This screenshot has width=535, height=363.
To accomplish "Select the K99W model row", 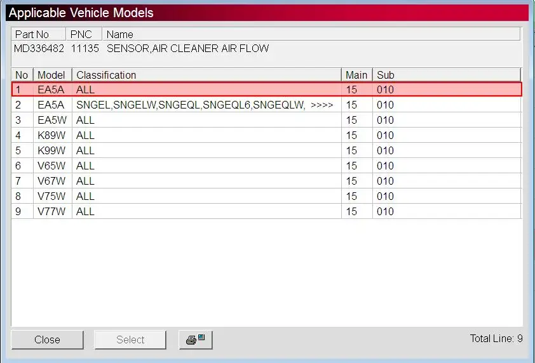I will tap(266, 150).
